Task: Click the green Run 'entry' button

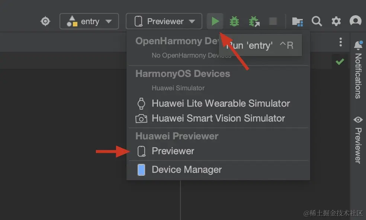Action: tap(215, 21)
